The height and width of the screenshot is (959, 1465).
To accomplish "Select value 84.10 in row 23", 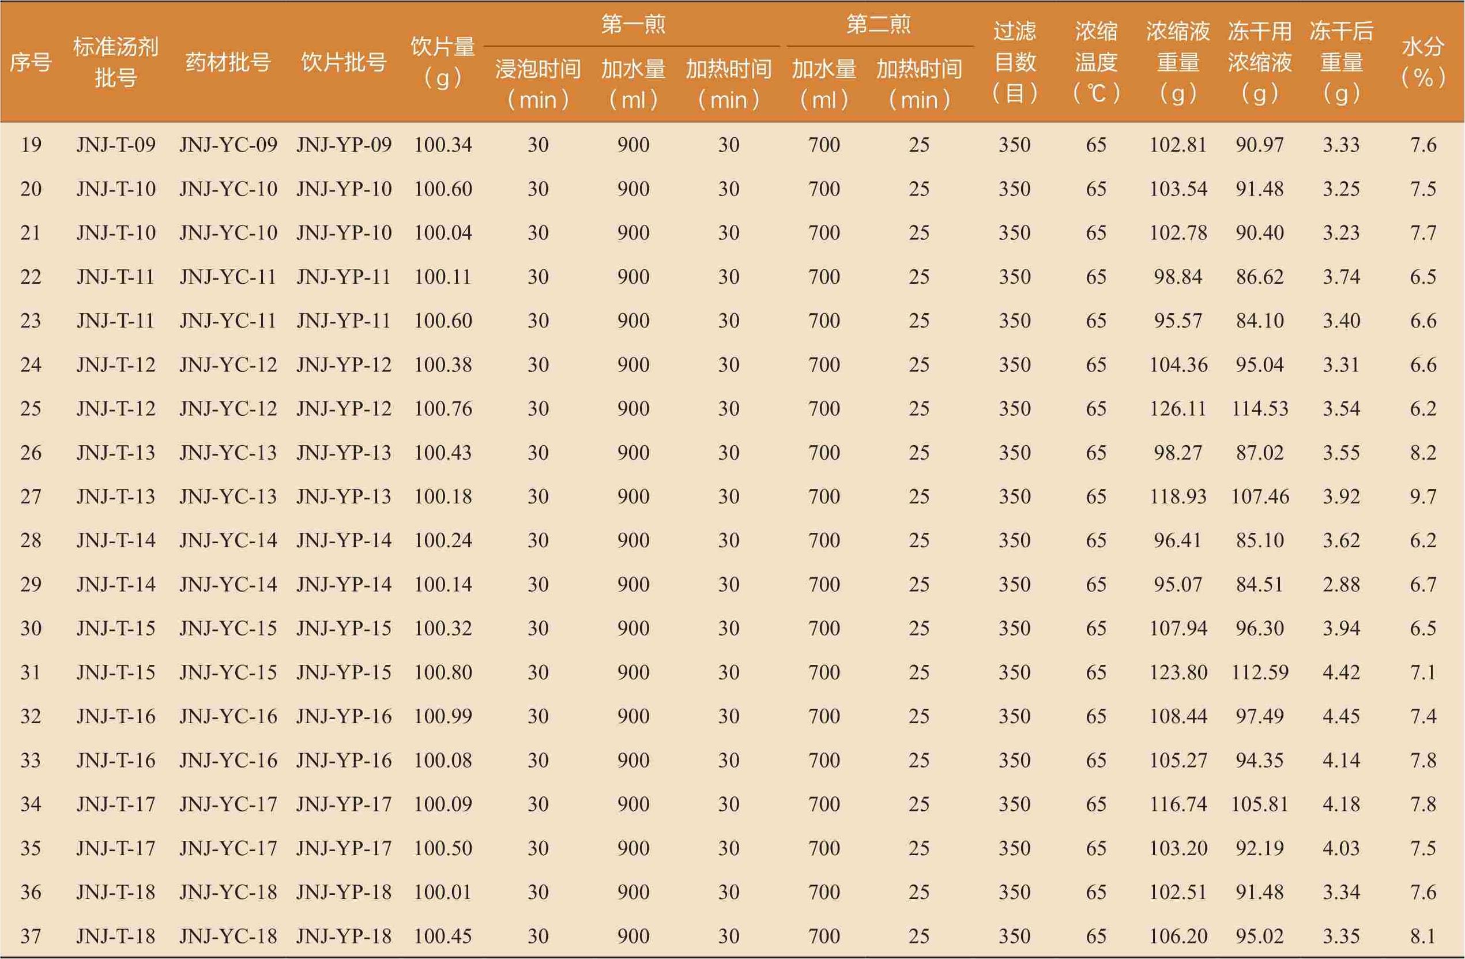I will click(x=1259, y=321).
